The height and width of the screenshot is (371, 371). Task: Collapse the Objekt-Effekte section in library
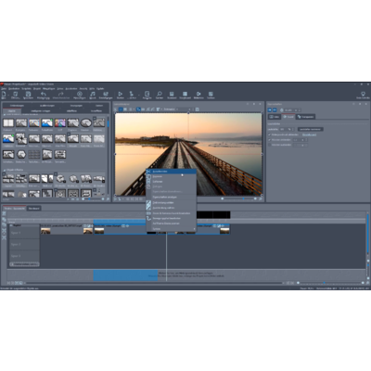tap(5, 170)
